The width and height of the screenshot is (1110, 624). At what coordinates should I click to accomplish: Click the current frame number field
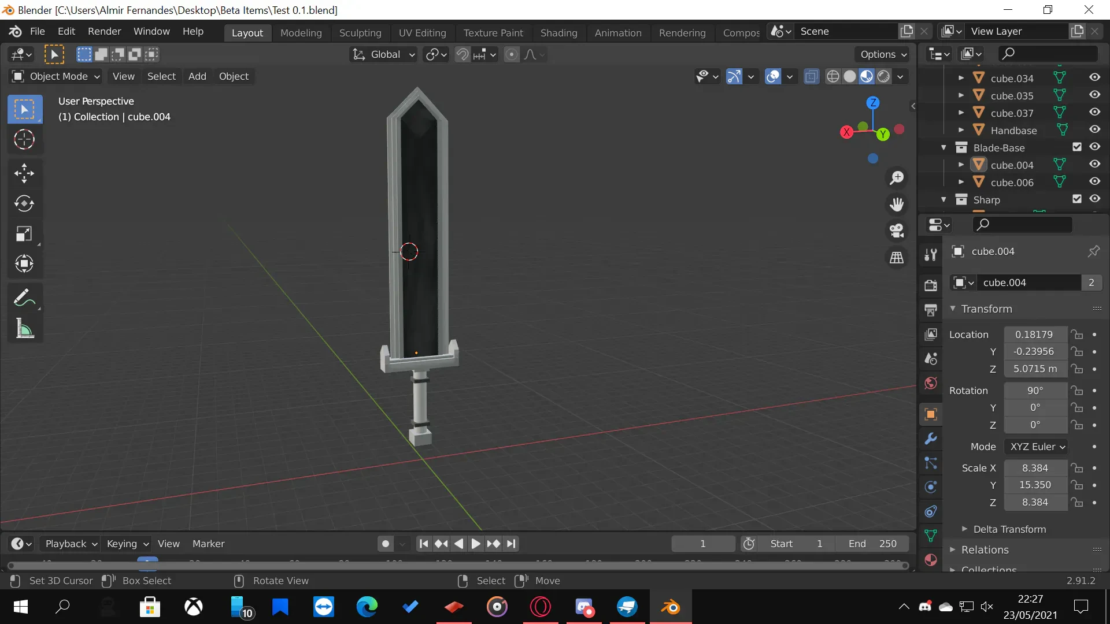703,544
